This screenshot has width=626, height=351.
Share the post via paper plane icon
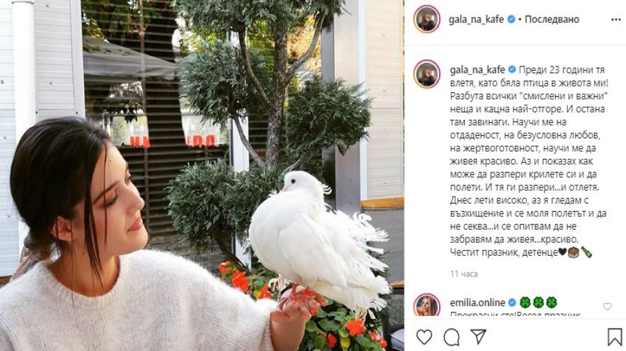[478, 337]
